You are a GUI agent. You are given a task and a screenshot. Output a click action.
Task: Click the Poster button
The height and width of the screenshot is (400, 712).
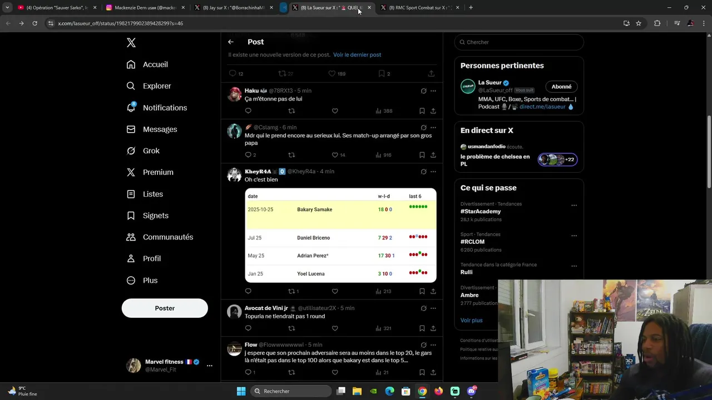[x=165, y=308]
